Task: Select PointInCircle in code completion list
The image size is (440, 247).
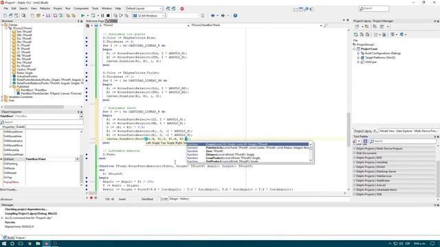Action: pos(247,148)
